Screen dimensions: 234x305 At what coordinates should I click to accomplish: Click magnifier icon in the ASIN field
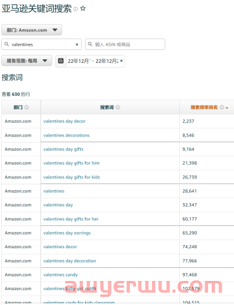coord(90,44)
